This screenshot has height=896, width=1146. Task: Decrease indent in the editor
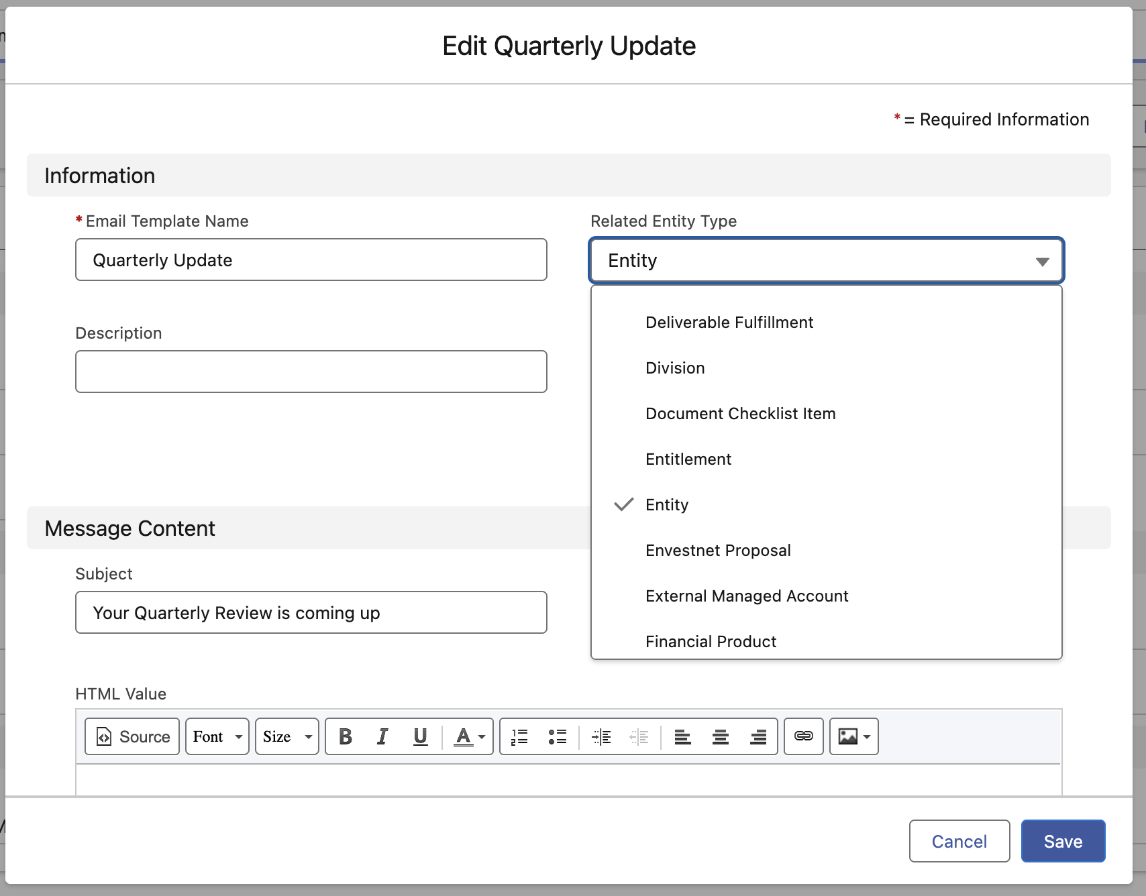639,736
